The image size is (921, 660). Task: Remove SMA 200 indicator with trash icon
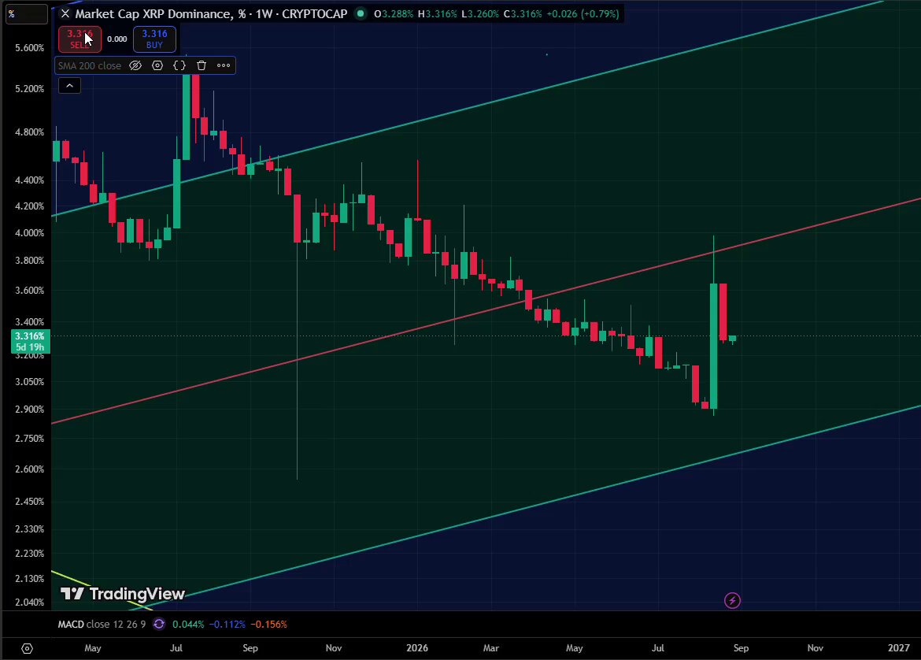pyautogui.click(x=202, y=65)
